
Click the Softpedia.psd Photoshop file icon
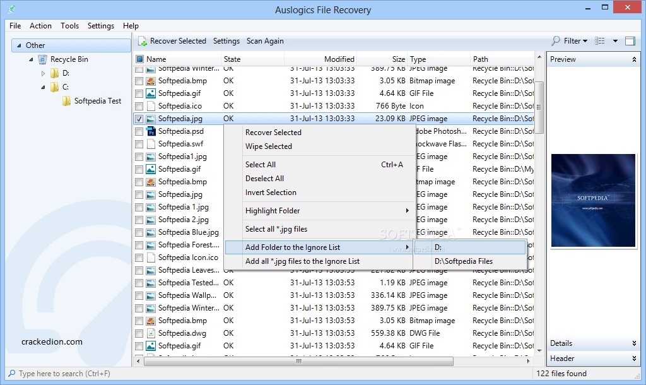pos(151,131)
